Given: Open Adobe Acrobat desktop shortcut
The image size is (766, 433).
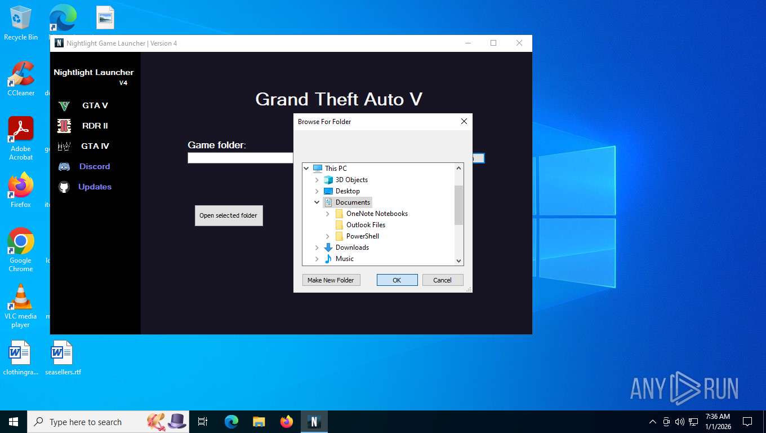Looking at the screenshot, I should pos(21,139).
